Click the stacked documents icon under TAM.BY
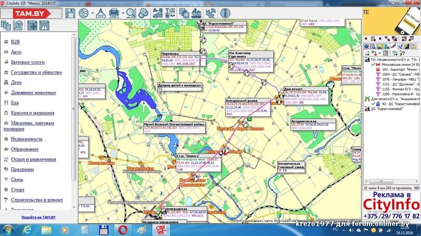The image size is (421, 236). pyautogui.click(x=6, y=25)
